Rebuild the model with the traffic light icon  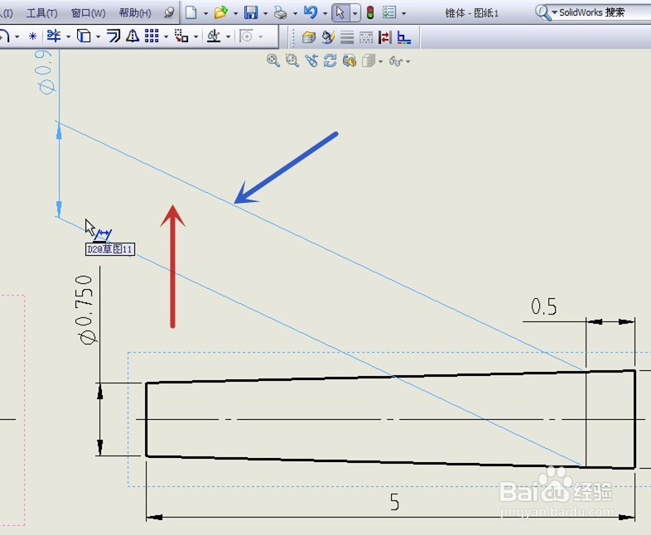[x=370, y=13]
